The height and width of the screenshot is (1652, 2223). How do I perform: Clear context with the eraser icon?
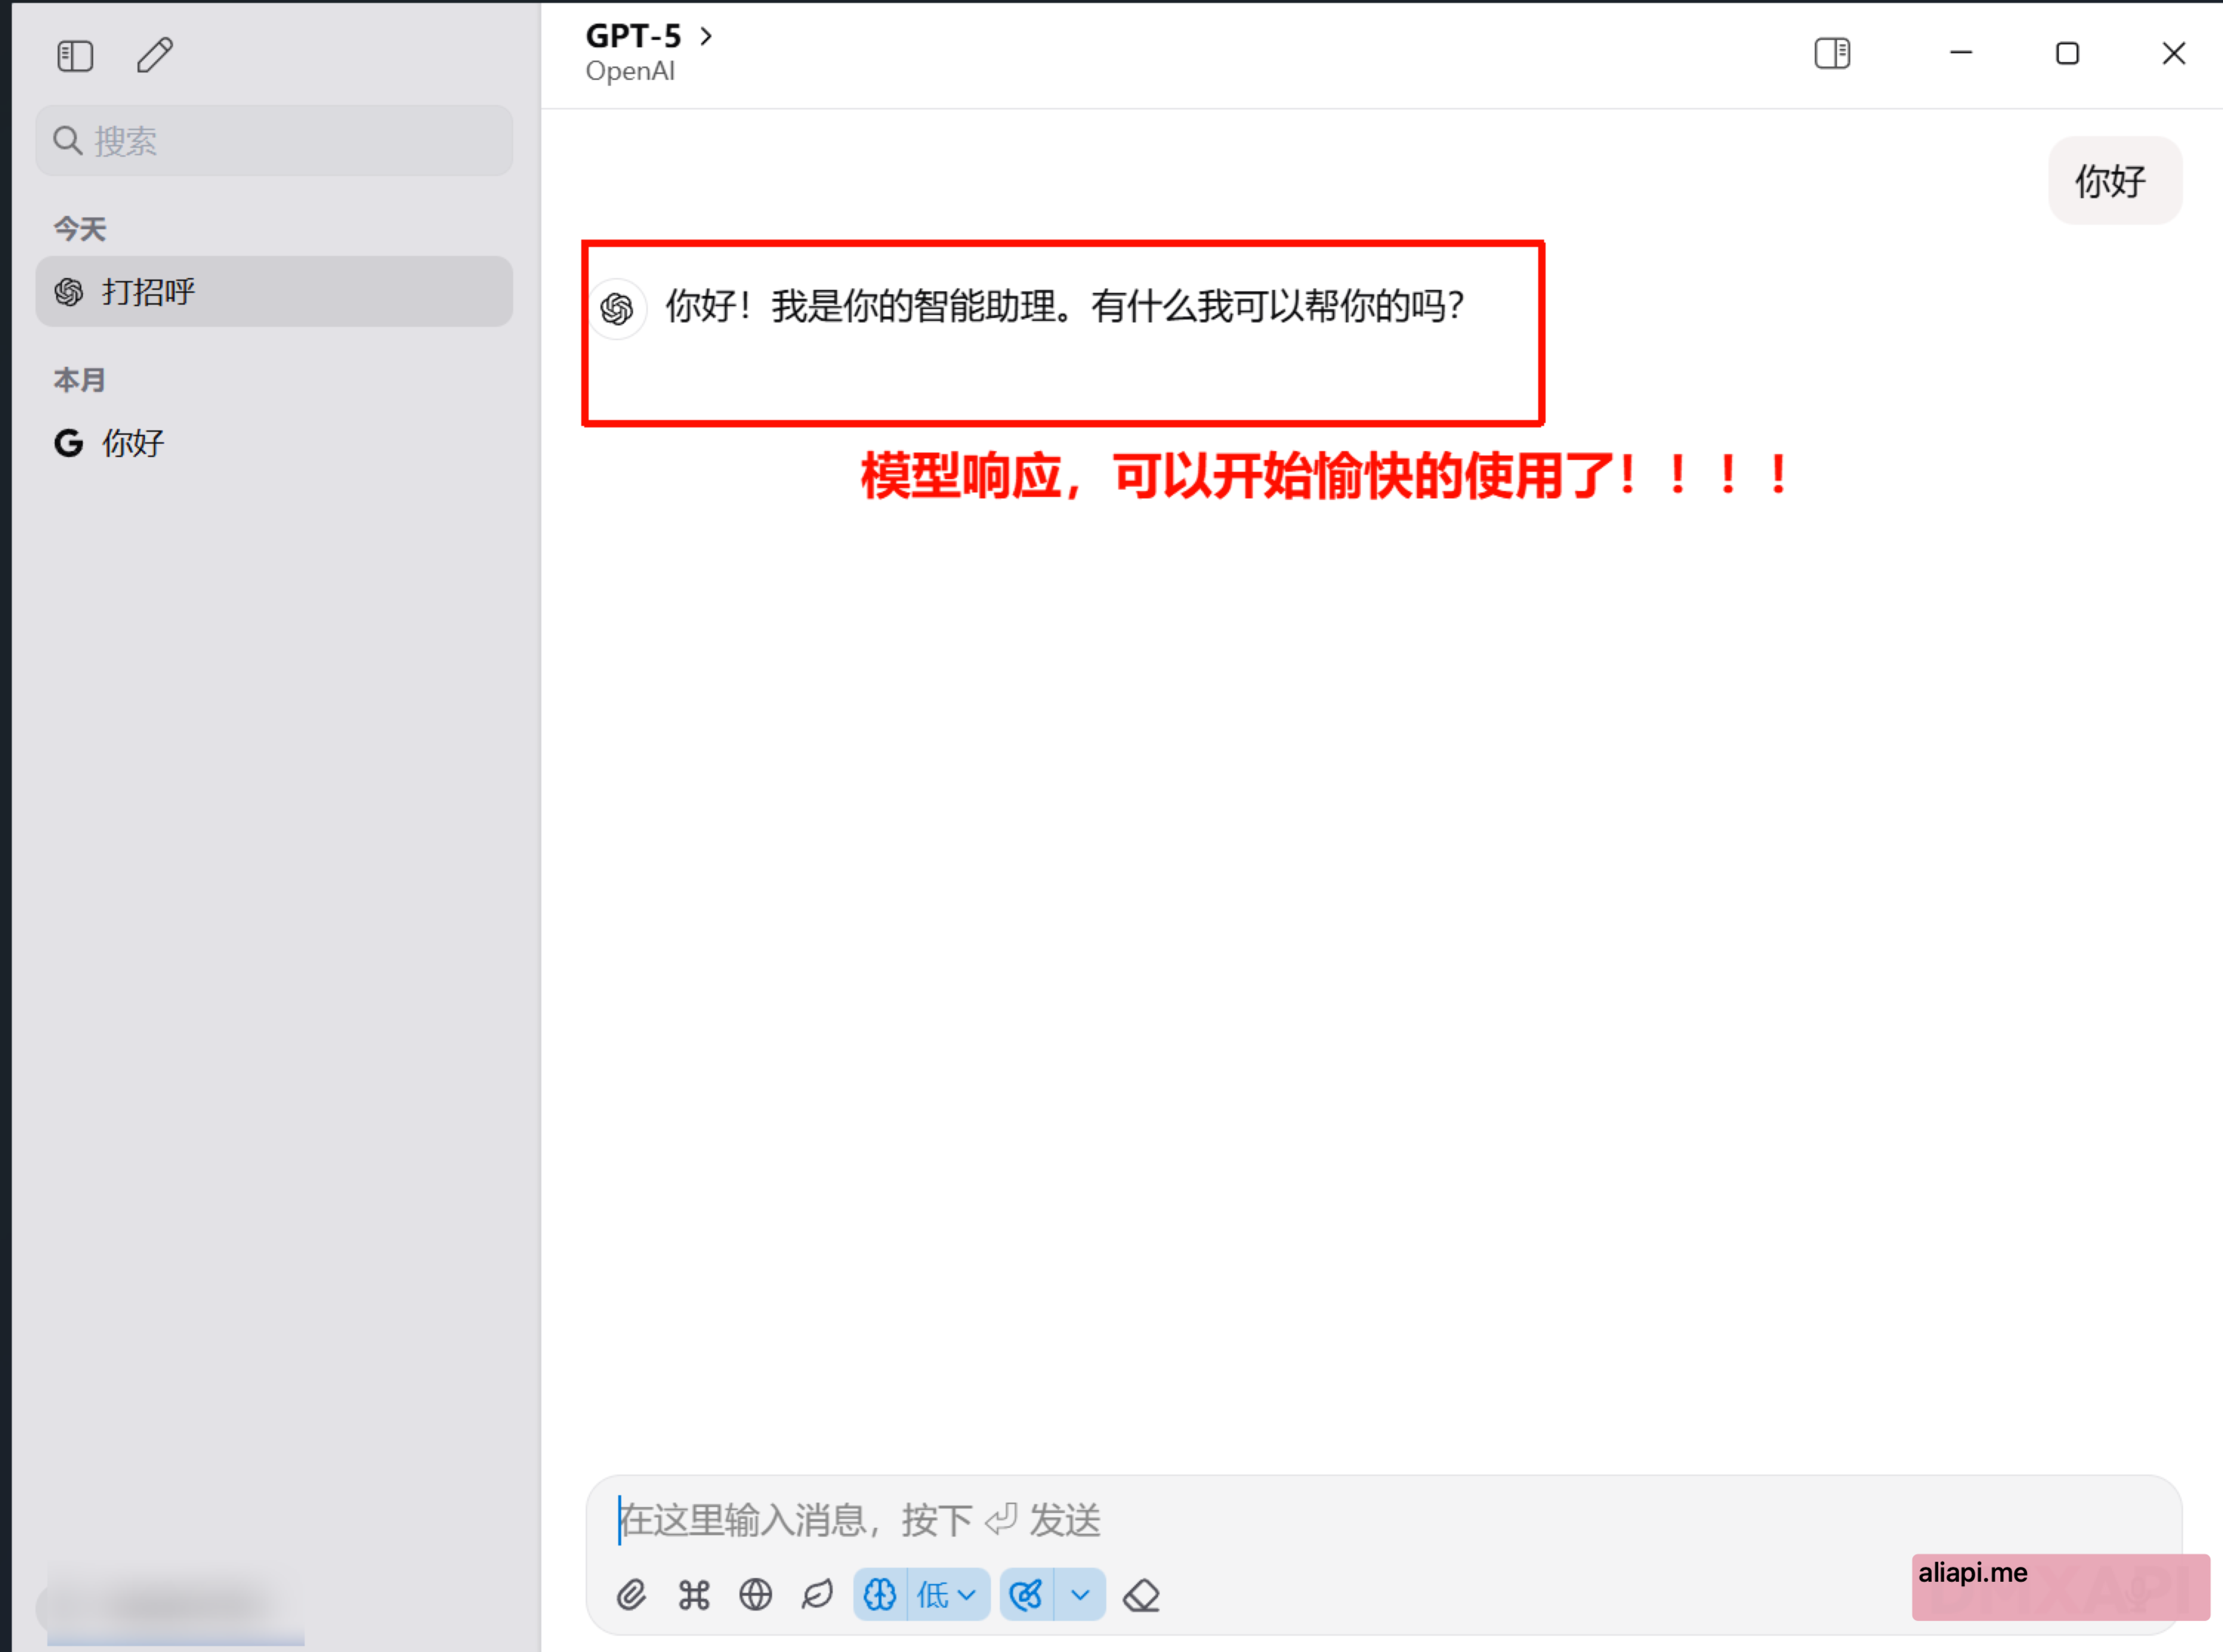1141,1595
